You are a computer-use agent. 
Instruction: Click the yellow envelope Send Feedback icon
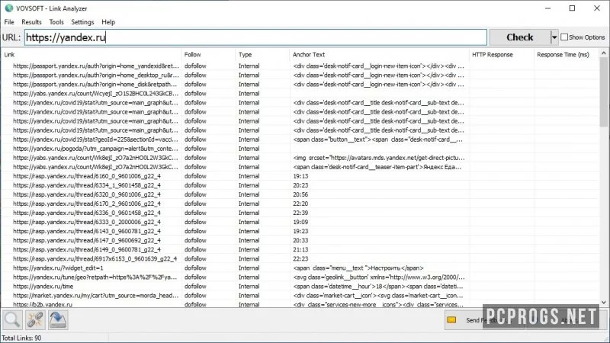coord(451,320)
